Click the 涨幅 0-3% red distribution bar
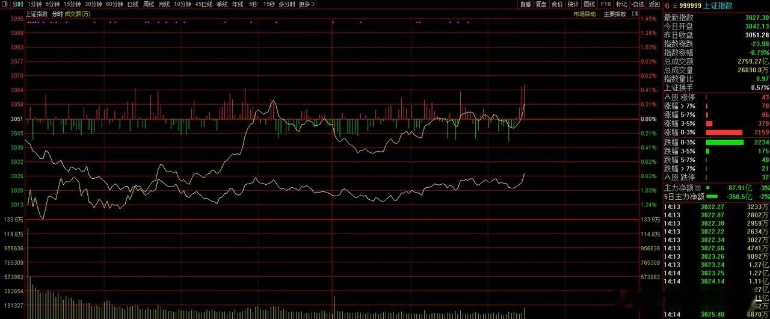The image size is (770, 319). 724,132
